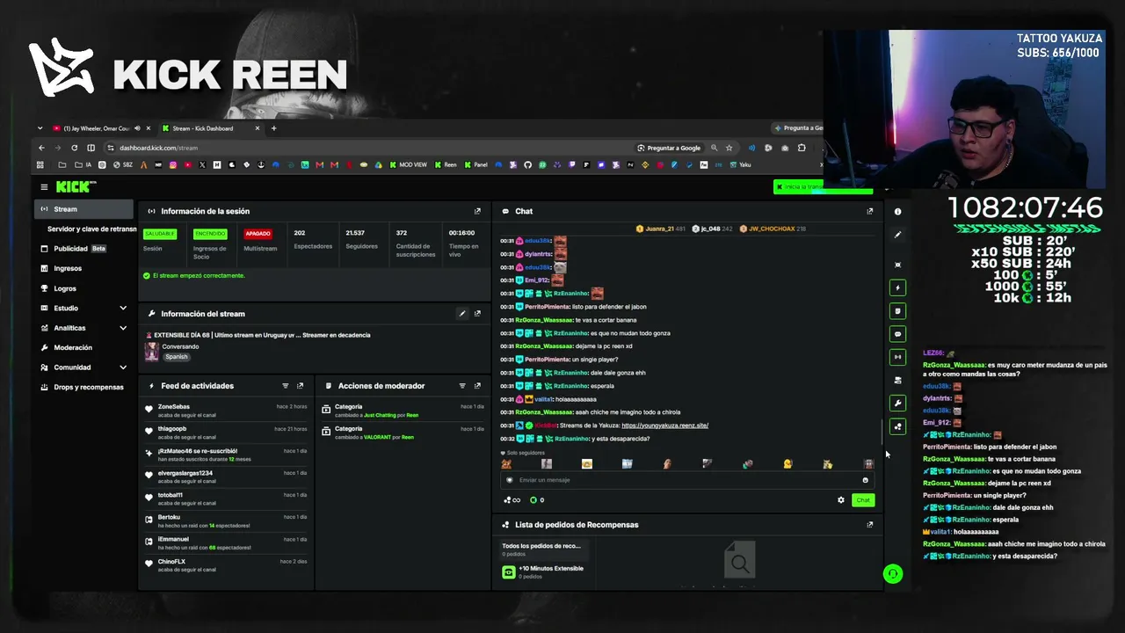The width and height of the screenshot is (1125, 633).
Task: Select Stream in the sidebar
Action: point(84,209)
